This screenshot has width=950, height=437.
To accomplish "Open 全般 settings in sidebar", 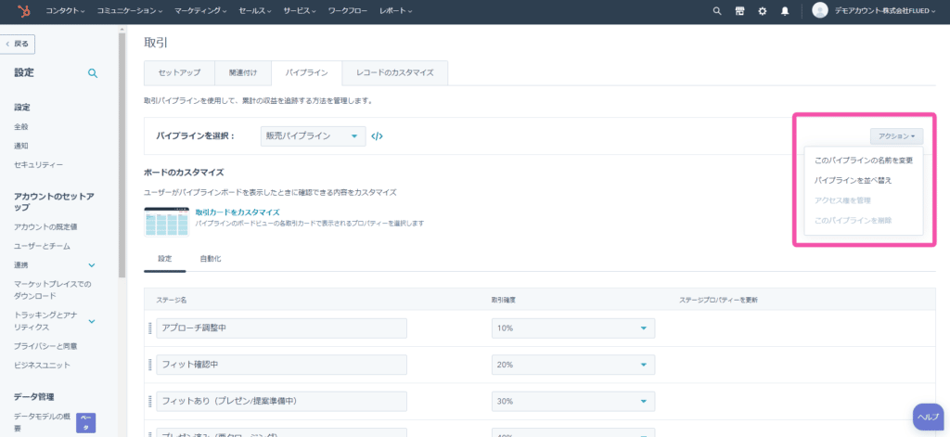I will [x=20, y=127].
